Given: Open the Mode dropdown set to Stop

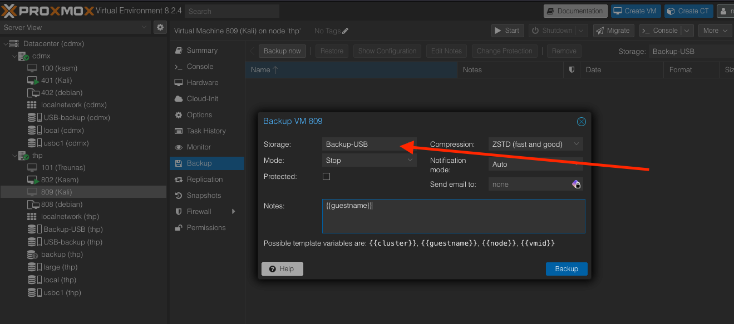Looking at the screenshot, I should pyautogui.click(x=369, y=161).
